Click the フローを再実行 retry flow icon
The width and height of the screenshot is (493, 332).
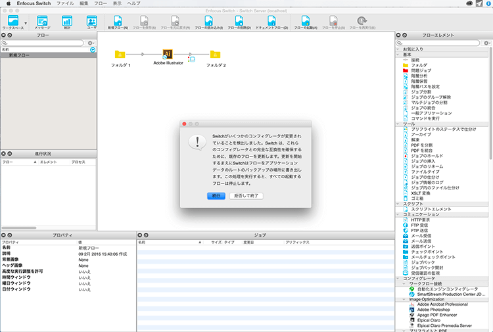coord(362,22)
